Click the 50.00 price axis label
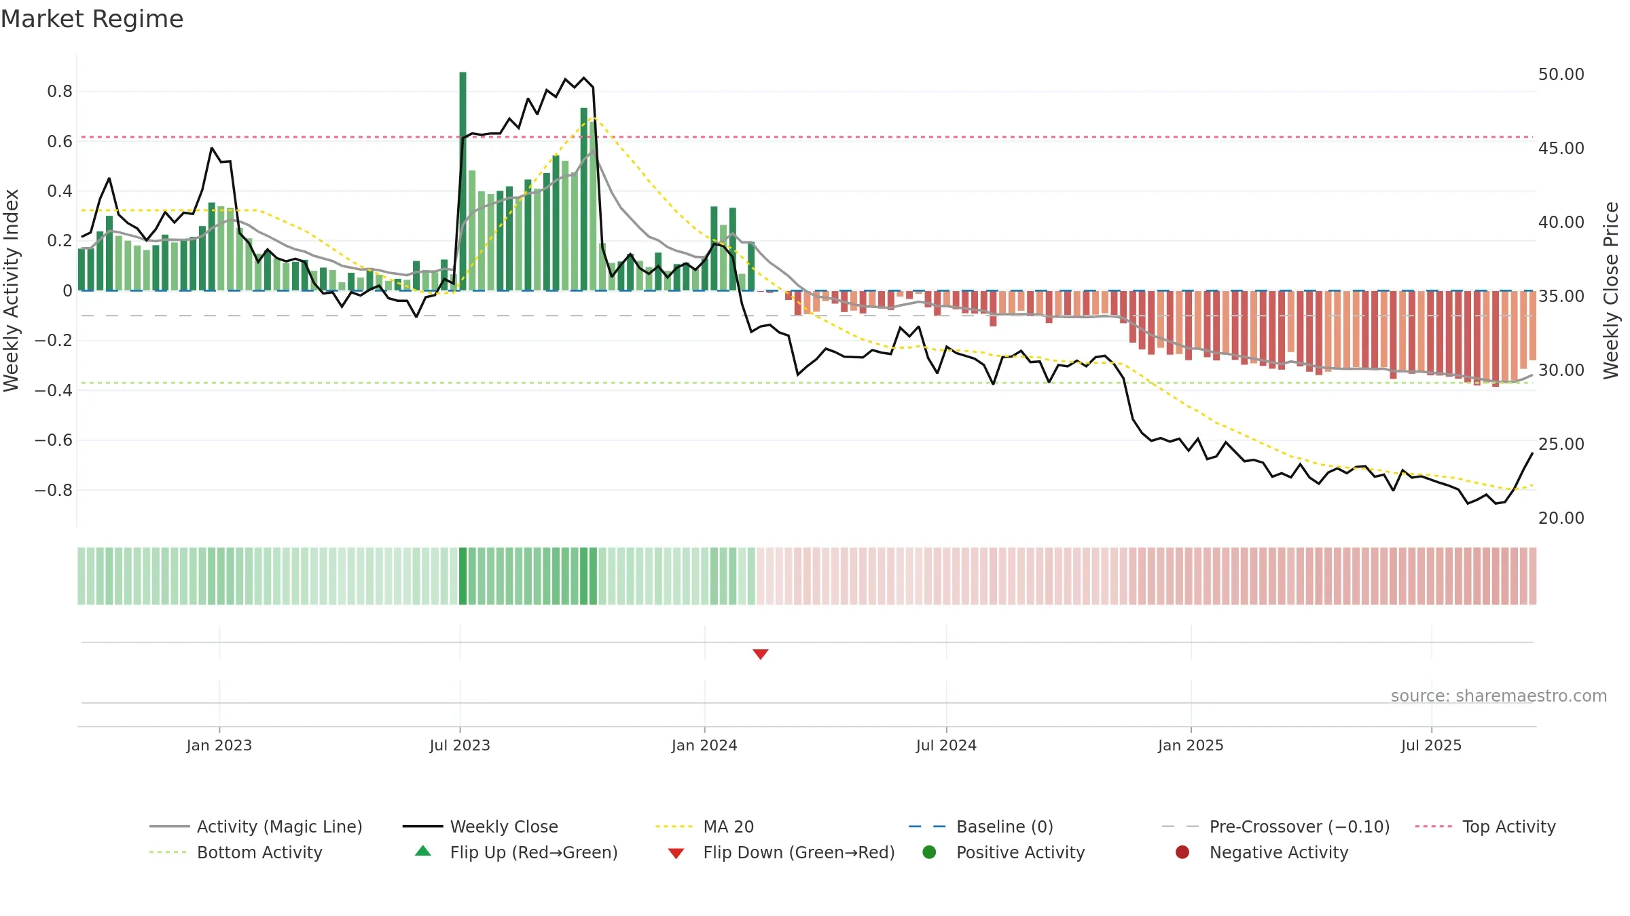 tap(1561, 75)
